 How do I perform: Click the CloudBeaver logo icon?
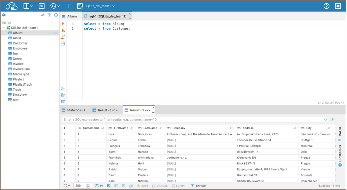click(12, 6)
